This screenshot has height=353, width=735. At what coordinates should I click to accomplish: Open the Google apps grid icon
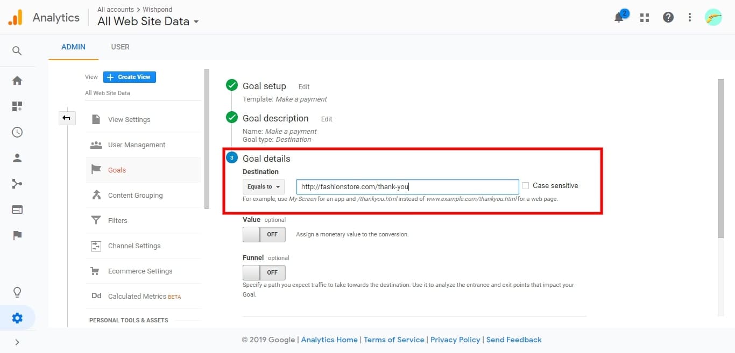tap(645, 18)
